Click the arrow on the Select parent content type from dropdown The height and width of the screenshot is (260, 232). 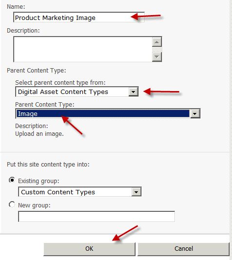[x=134, y=92]
